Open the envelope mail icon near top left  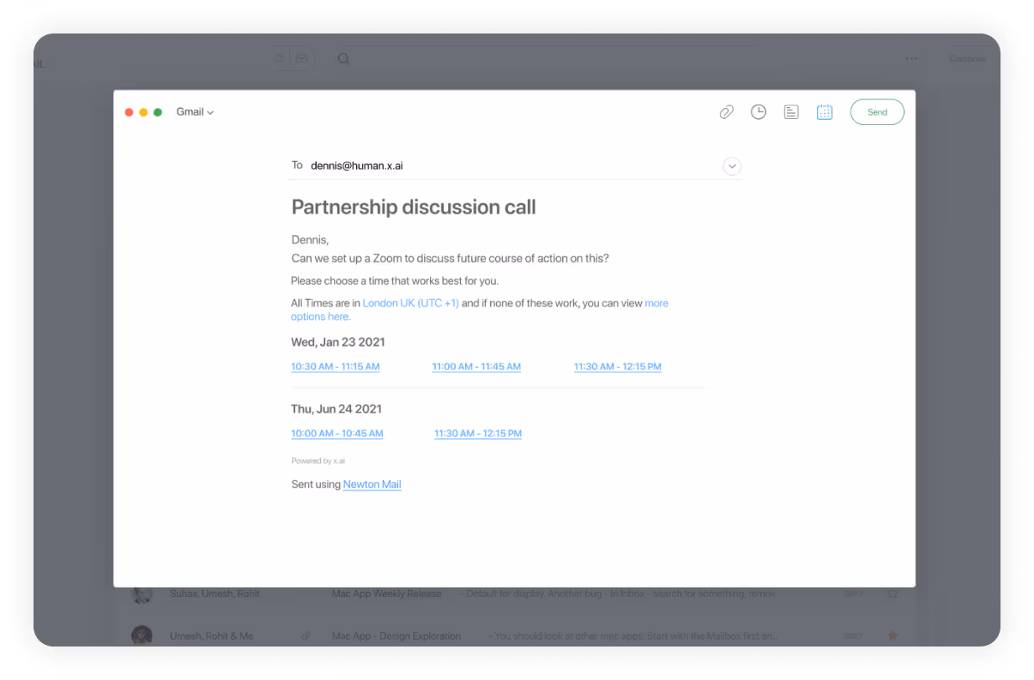302,58
